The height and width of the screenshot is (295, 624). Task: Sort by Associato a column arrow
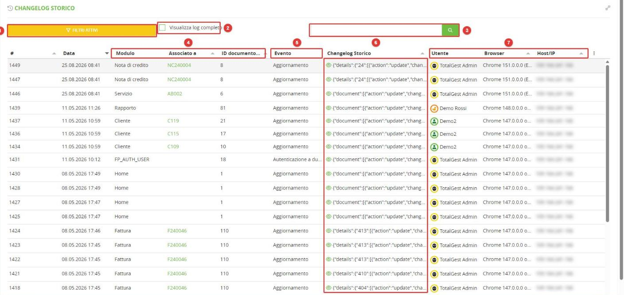[x=213, y=54]
